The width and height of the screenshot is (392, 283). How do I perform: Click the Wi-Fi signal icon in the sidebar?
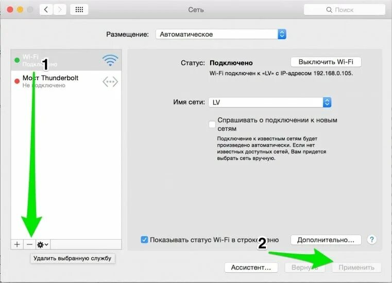click(x=110, y=60)
